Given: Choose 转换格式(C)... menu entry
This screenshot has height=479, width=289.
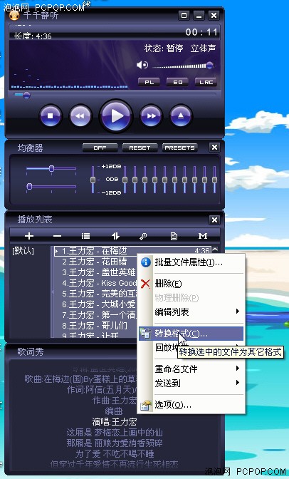Looking at the screenshot, I should pyautogui.click(x=191, y=334).
